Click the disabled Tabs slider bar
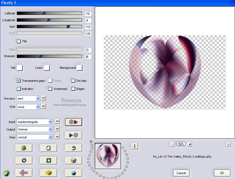Image resolution: width=235 pixels, height=179 pixels. click(49, 50)
